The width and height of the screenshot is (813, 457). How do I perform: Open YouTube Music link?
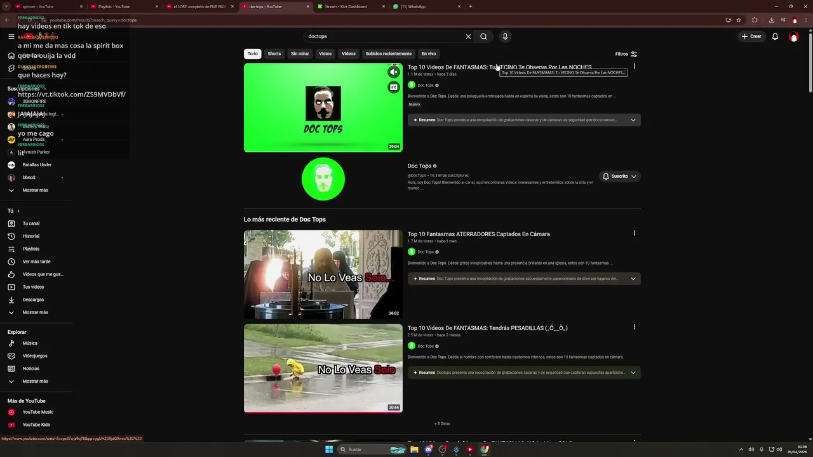coord(37,413)
